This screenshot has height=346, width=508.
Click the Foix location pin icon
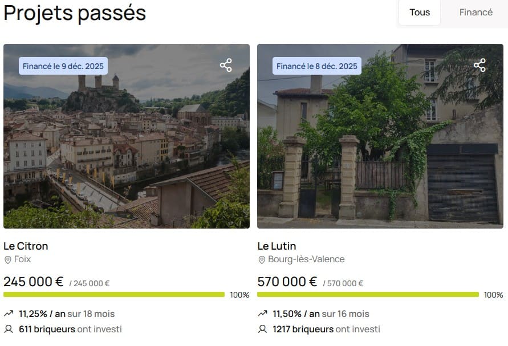click(8, 260)
